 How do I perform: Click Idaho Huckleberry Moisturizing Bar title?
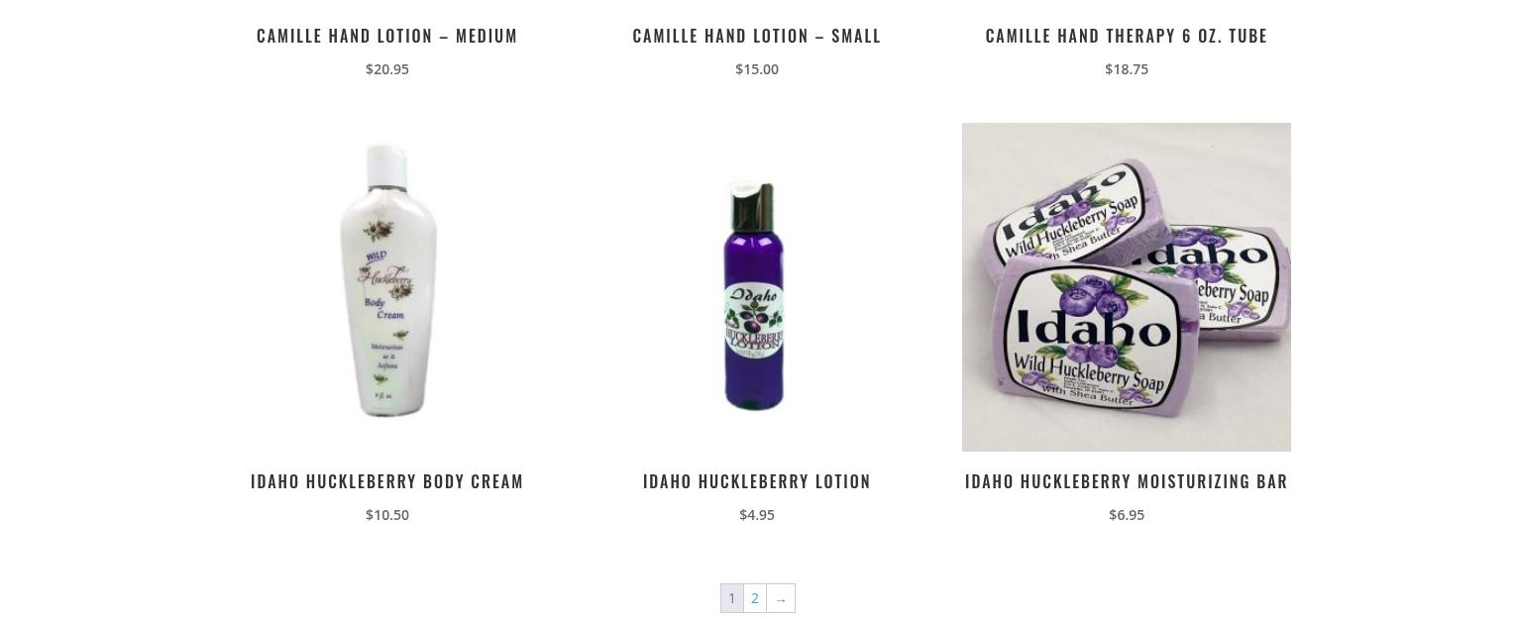coord(1127,481)
